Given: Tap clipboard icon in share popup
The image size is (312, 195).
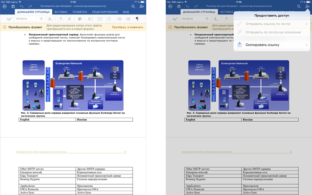Looking at the screenshot, I should click(x=239, y=45).
